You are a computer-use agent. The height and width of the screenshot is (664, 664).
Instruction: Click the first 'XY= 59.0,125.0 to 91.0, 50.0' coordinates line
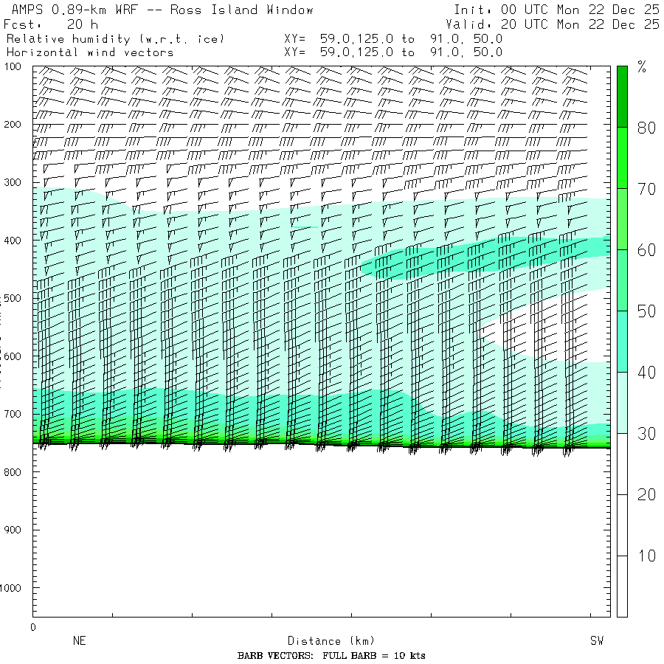pos(393,39)
